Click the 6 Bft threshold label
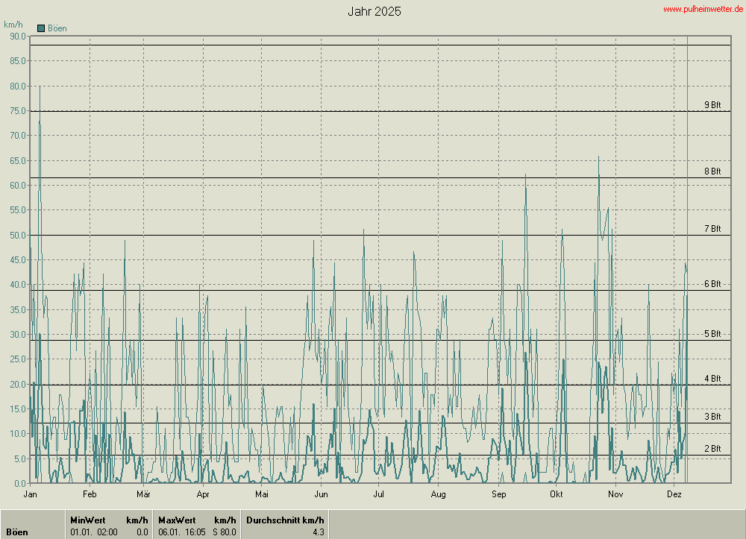Screen dimensions: 746x539 (712, 284)
